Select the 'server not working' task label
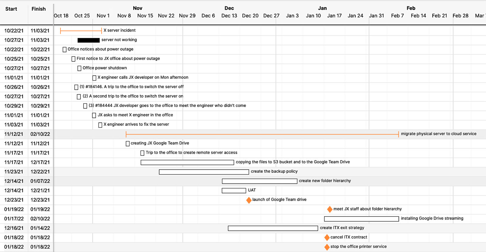486x252 pixels. [119, 40]
